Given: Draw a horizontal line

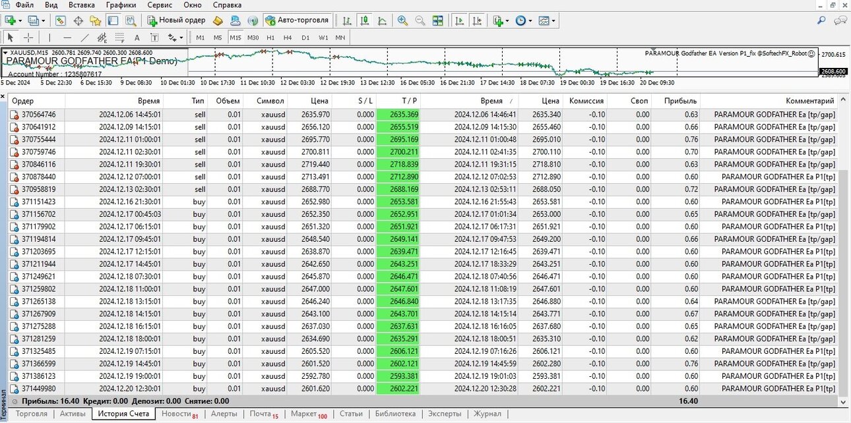Looking at the screenshot, I should tap(67, 38).
